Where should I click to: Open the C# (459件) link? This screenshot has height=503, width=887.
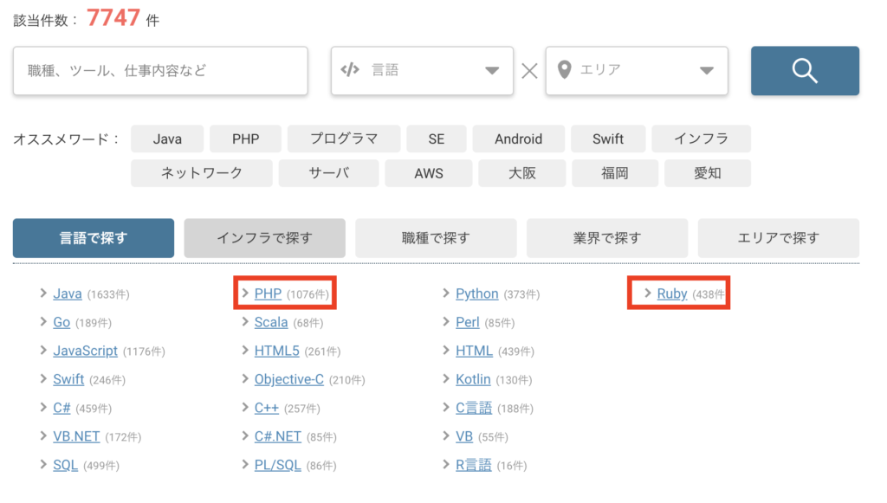coord(62,408)
